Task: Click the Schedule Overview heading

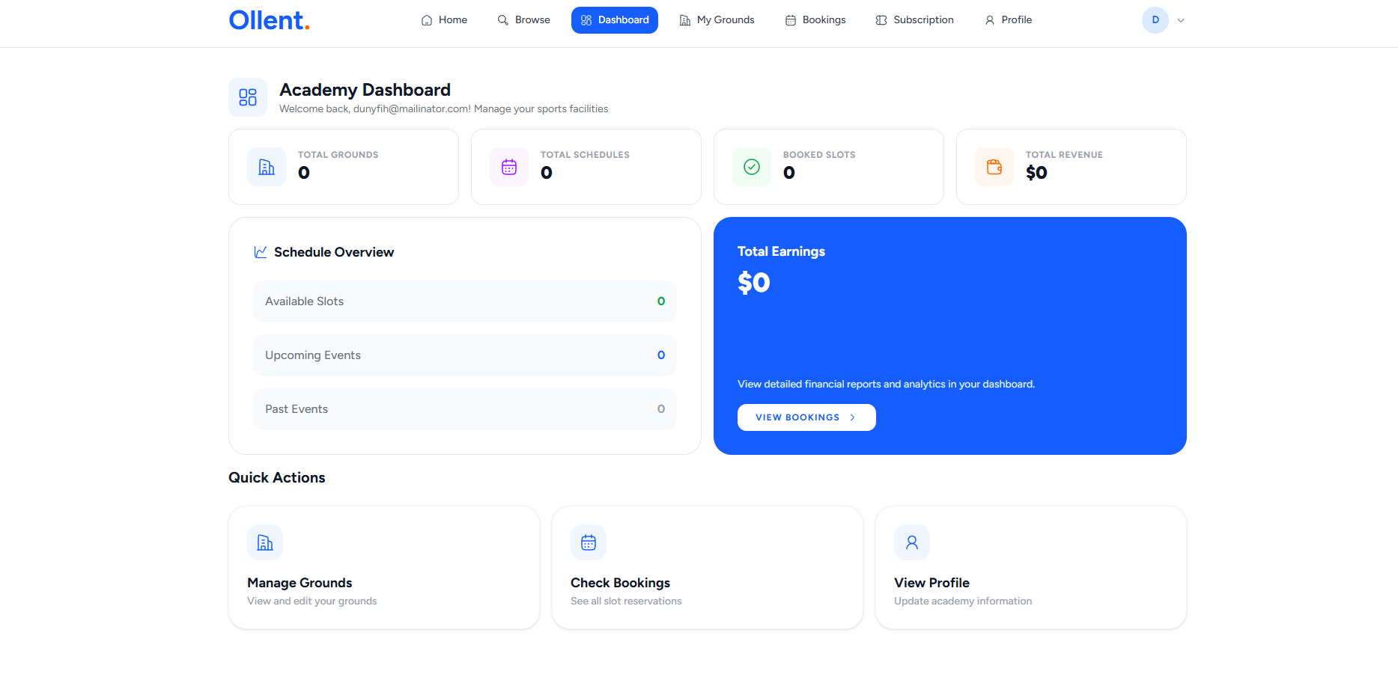Action: coord(334,252)
